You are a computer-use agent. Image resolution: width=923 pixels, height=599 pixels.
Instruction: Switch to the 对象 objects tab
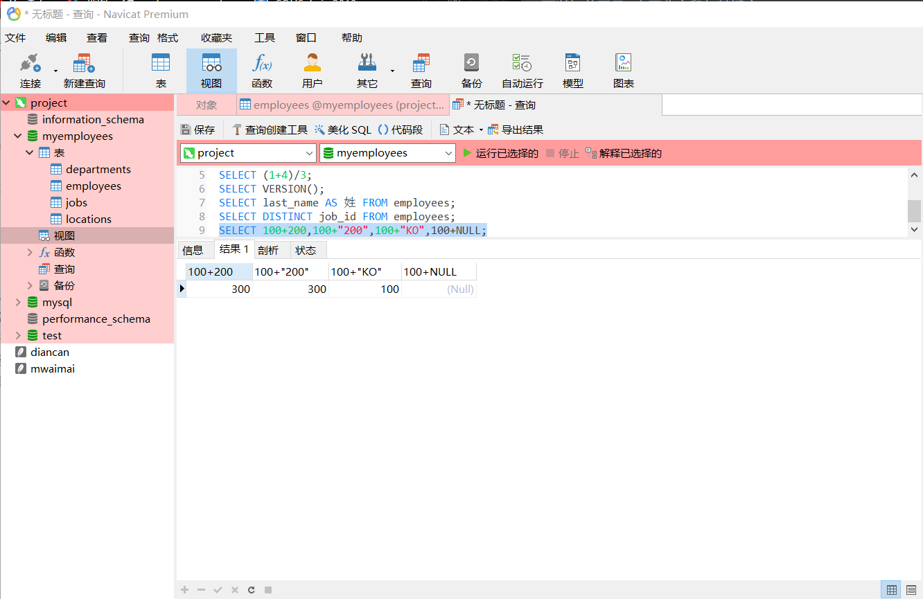206,105
